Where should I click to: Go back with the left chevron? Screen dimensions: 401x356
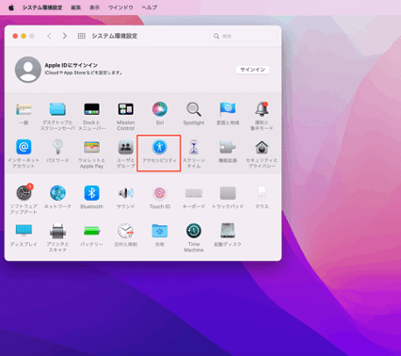[x=49, y=36]
